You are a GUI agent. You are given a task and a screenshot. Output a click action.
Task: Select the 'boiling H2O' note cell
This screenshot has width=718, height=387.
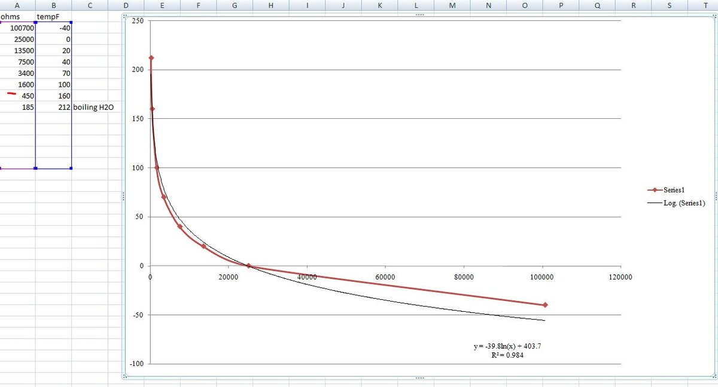pos(93,107)
